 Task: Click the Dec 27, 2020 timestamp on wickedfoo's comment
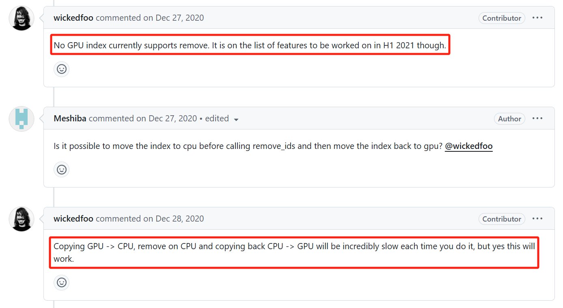click(x=180, y=18)
